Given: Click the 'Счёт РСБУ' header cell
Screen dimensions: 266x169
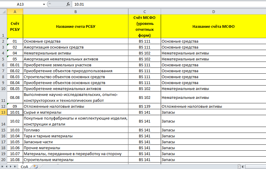Looking at the screenshot, I should (15, 26).
